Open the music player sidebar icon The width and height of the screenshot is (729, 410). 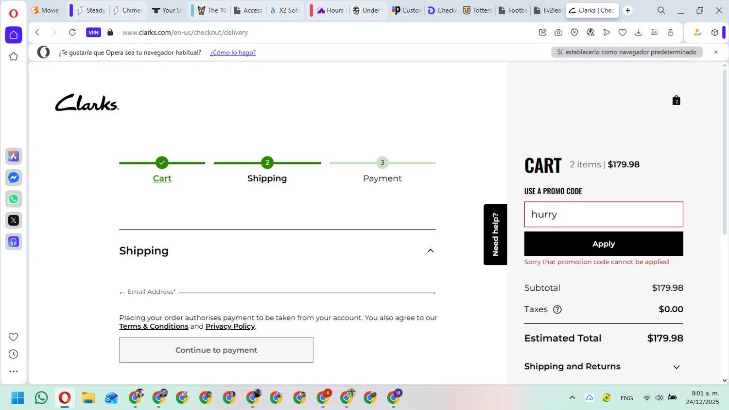14,242
